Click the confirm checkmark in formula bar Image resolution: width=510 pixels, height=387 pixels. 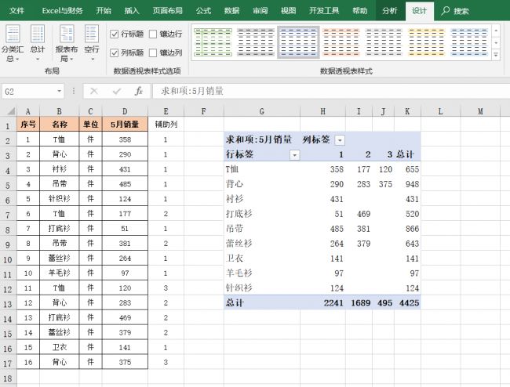click(x=116, y=91)
